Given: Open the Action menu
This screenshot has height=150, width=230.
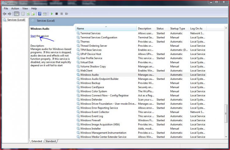Looking at the screenshot, I should [x=15, y=8].
